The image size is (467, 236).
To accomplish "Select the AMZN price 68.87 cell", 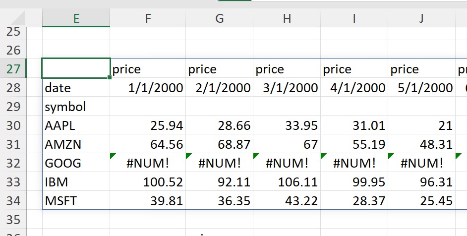I will click(219, 144).
